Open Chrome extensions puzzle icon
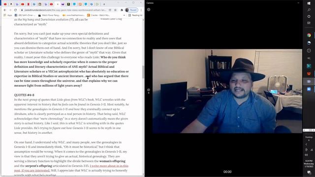The image size is (315, 177). [122, 10]
